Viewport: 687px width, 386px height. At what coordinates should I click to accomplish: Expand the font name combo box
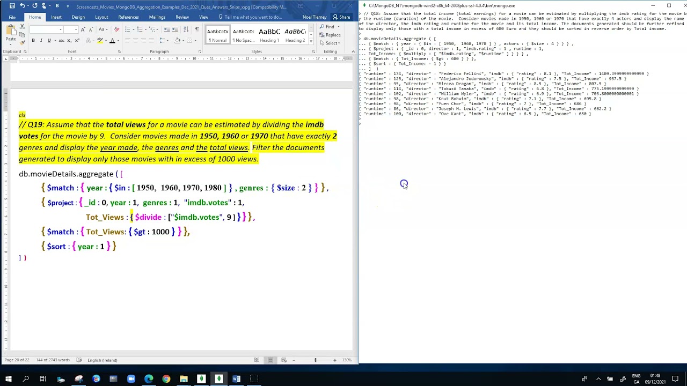(x=61, y=29)
